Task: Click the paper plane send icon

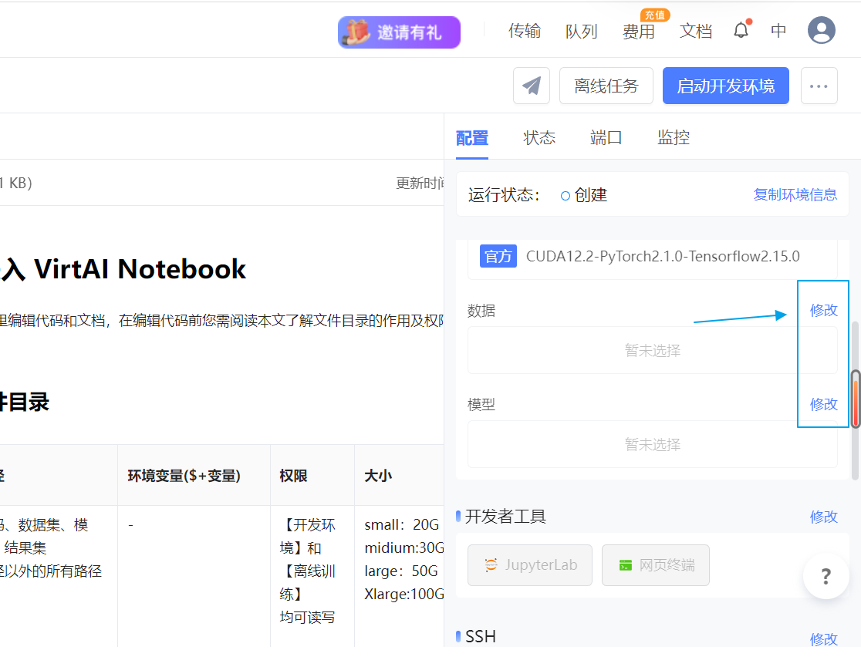Action: point(532,86)
